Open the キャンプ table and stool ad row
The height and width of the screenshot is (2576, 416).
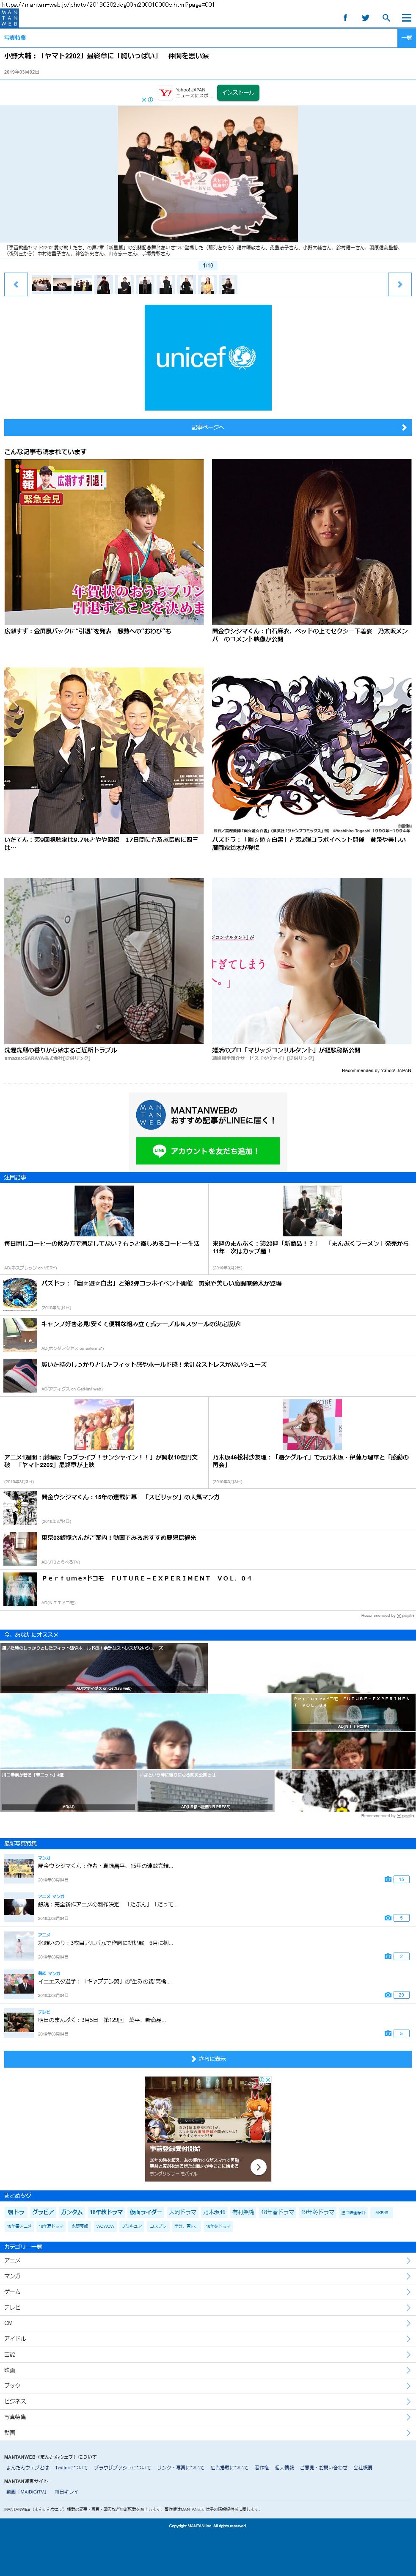[208, 1334]
